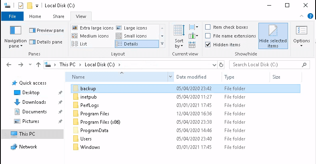Viewport: 316px width, 164px height.
Task: Expand the Options dropdown arrow
Action: click(302, 46)
